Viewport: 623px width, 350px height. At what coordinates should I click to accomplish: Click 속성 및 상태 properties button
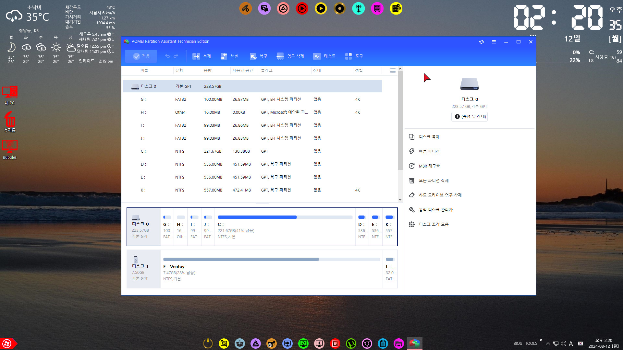click(x=470, y=116)
